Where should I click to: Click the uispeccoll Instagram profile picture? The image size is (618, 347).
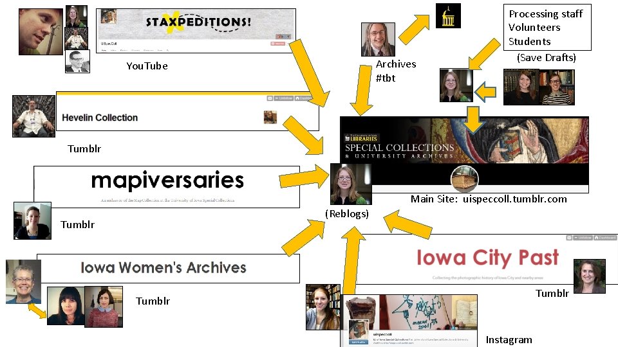coord(359,330)
